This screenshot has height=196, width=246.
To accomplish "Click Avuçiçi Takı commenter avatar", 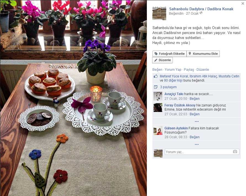I will 158,96.
